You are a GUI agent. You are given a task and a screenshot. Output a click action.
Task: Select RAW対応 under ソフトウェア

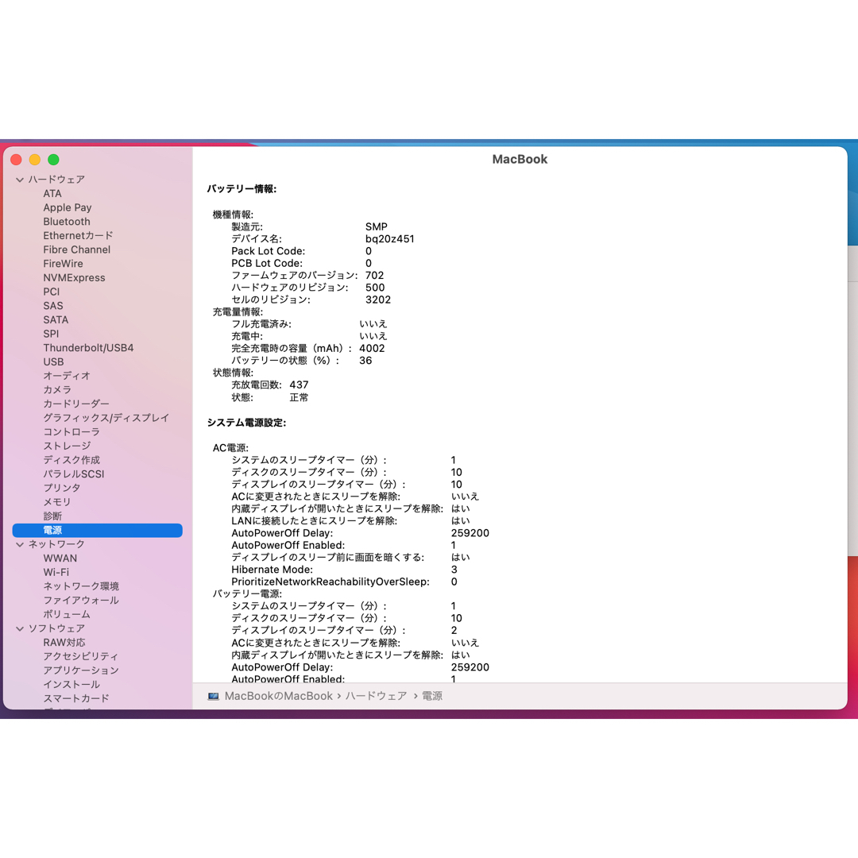[x=64, y=643]
